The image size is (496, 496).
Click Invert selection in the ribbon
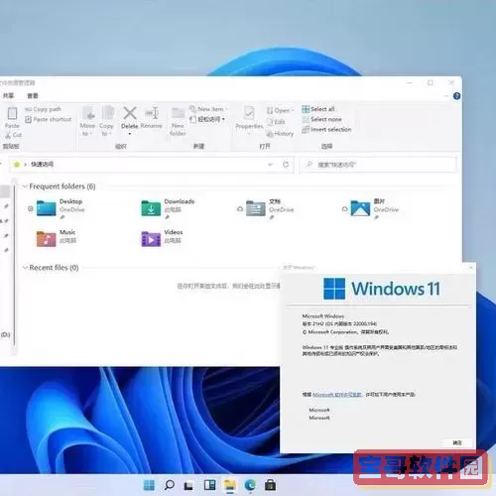[x=326, y=130]
